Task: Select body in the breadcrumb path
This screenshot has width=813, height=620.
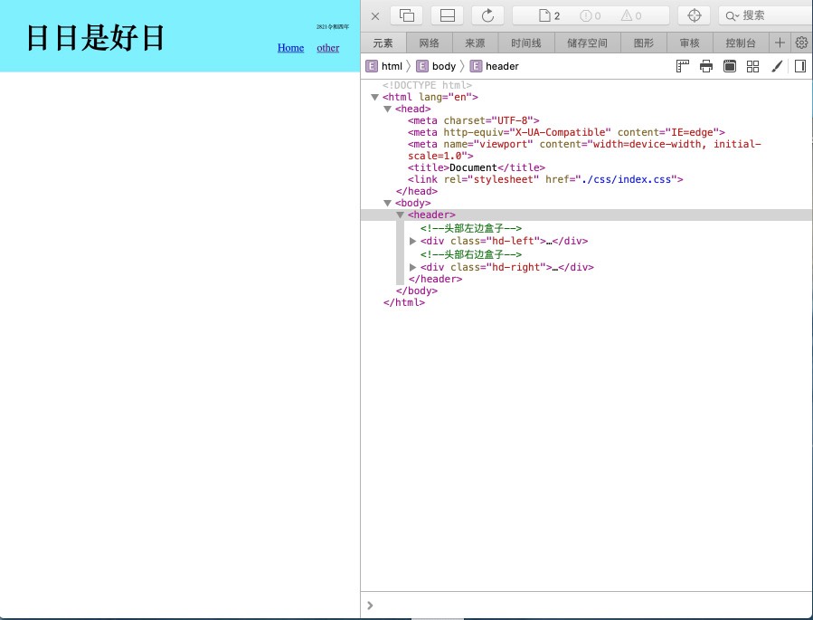Action: pyautogui.click(x=443, y=66)
